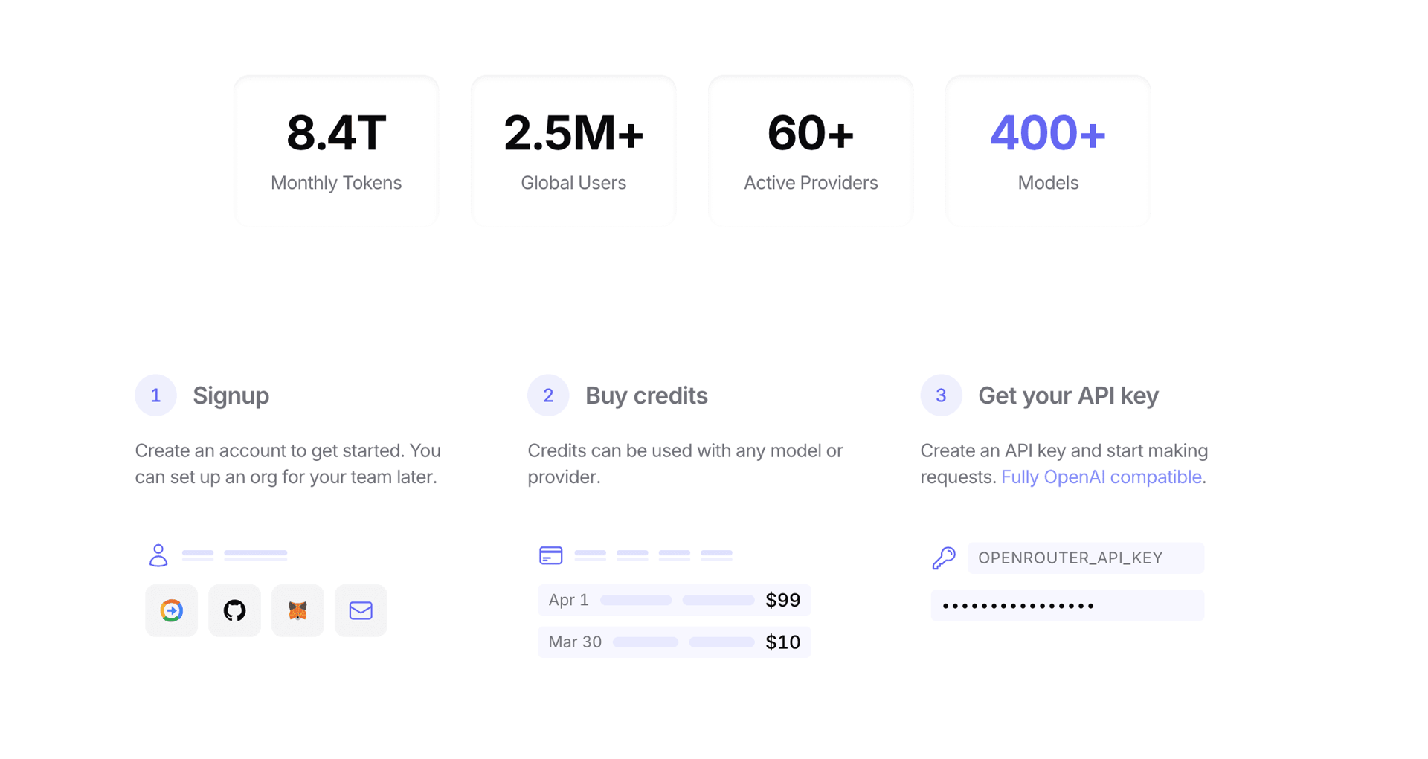Select the Apr 1 $99 transaction row
Image resolution: width=1428 pixels, height=759 pixels.
pyautogui.click(x=674, y=600)
